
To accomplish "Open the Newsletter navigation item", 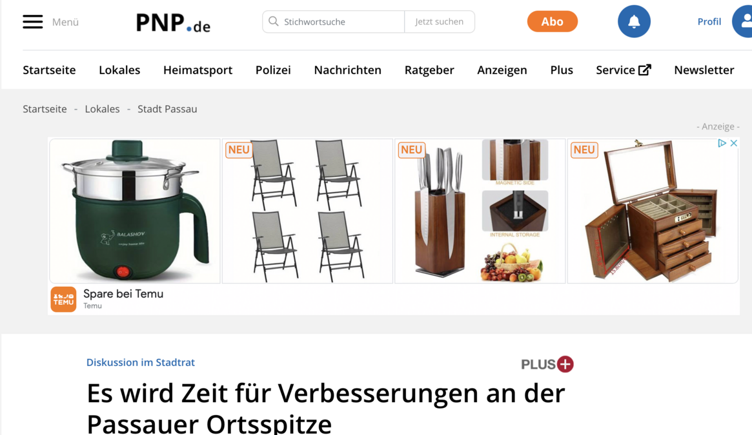I will coord(704,70).
